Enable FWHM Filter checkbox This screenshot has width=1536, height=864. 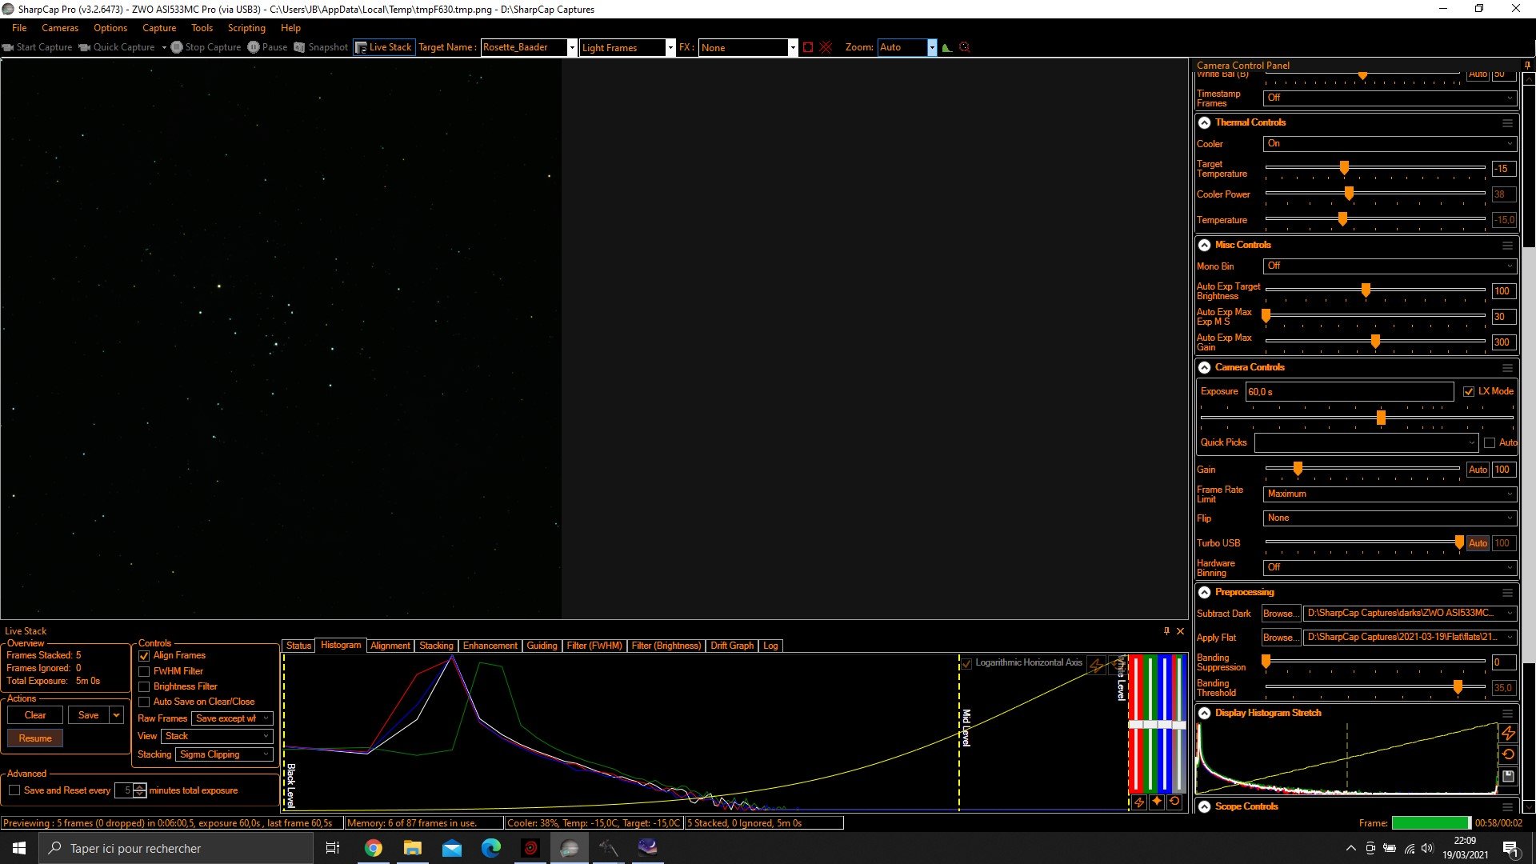(x=144, y=671)
